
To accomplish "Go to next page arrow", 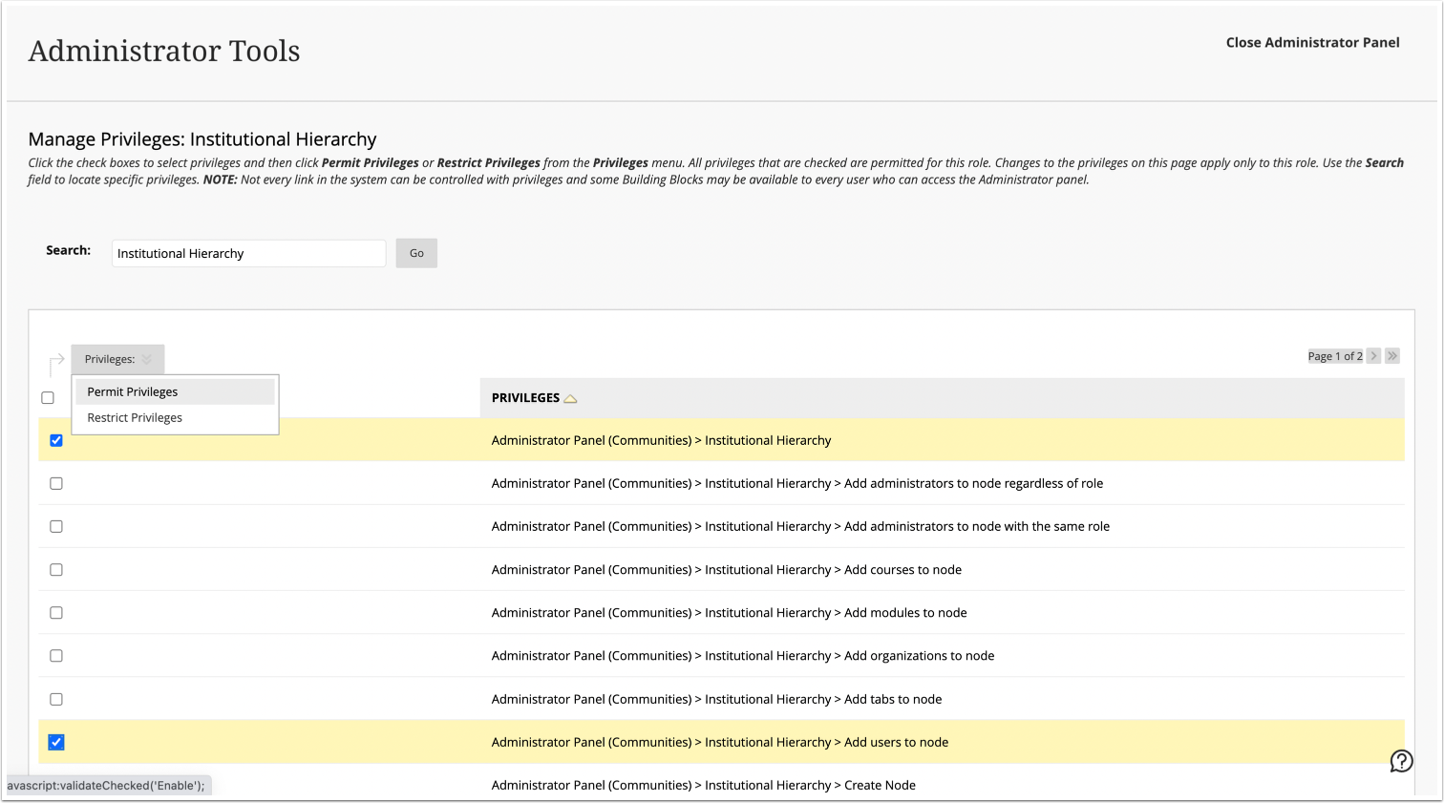I will [1373, 356].
